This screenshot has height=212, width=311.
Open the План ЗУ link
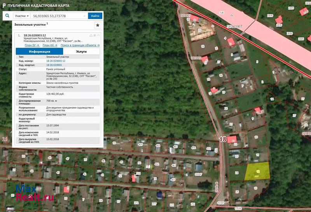point(32,45)
